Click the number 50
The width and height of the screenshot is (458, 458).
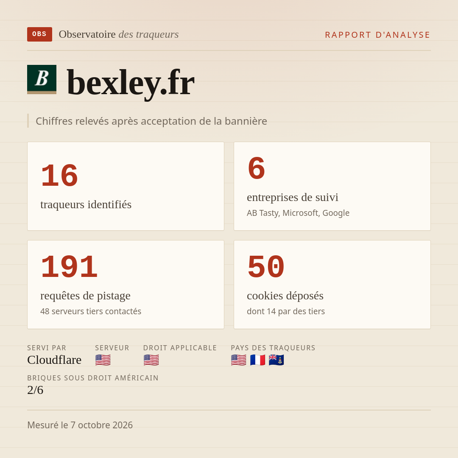click(266, 267)
